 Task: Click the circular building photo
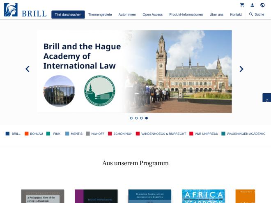click(x=59, y=90)
